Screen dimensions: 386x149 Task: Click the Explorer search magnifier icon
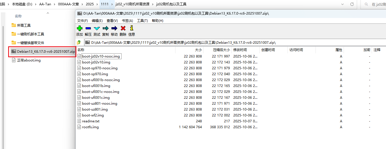[366, 4]
